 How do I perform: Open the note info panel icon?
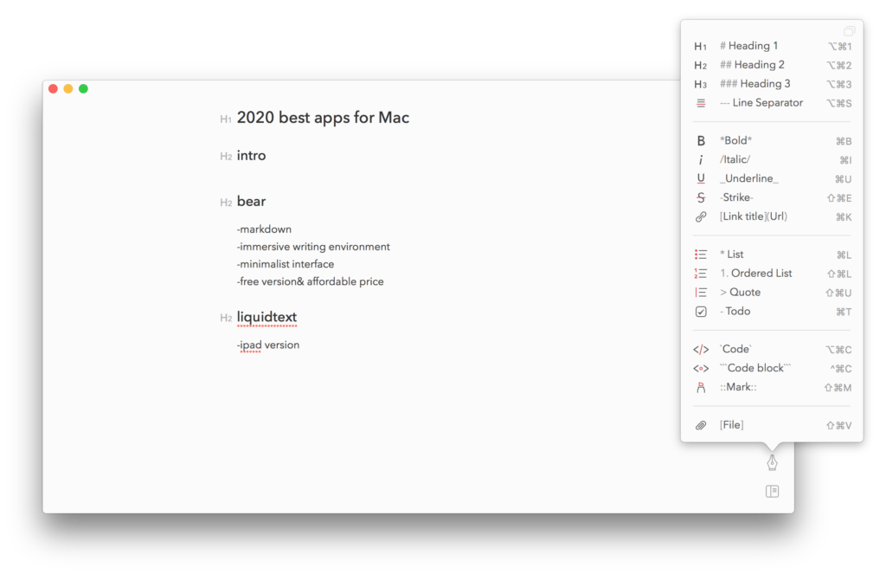pos(772,492)
